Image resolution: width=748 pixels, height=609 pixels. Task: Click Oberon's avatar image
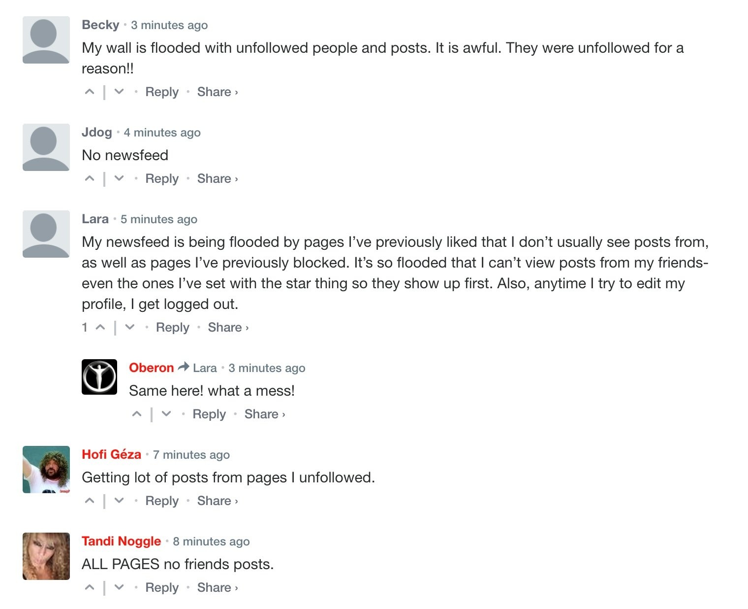[x=99, y=377]
